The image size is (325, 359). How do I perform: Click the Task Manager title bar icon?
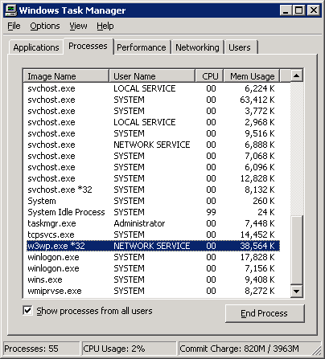pos(11,10)
